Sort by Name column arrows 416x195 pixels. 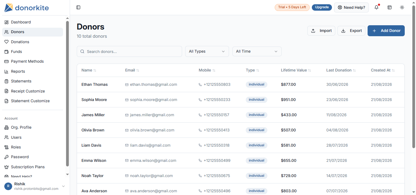point(95,70)
